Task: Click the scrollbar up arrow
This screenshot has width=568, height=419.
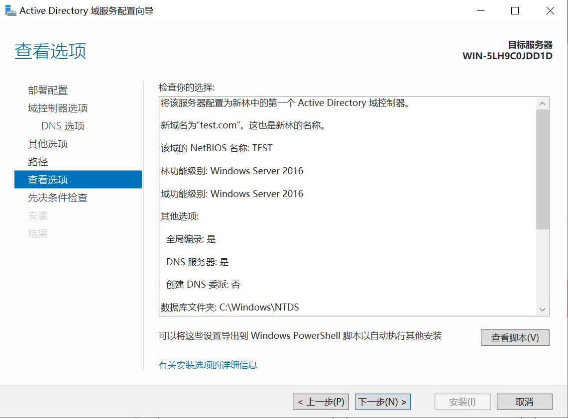Action: 543,103
